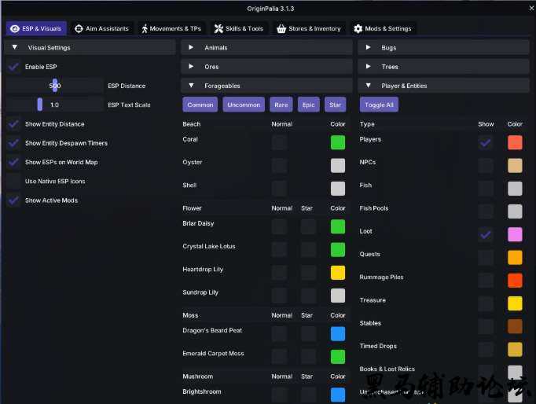Click the walking figure icon on Movements tab
Viewport: 536px width, 404px height.
tap(145, 29)
